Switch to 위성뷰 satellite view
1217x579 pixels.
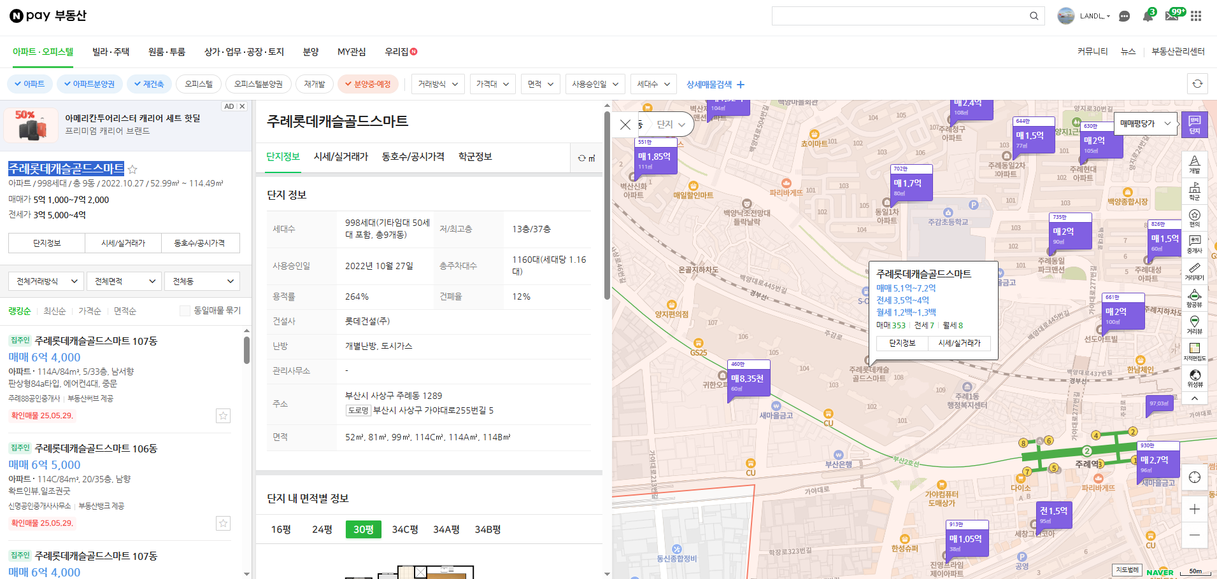(1195, 379)
